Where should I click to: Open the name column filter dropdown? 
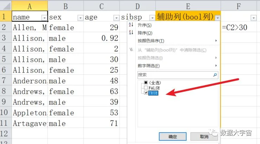[44, 18]
